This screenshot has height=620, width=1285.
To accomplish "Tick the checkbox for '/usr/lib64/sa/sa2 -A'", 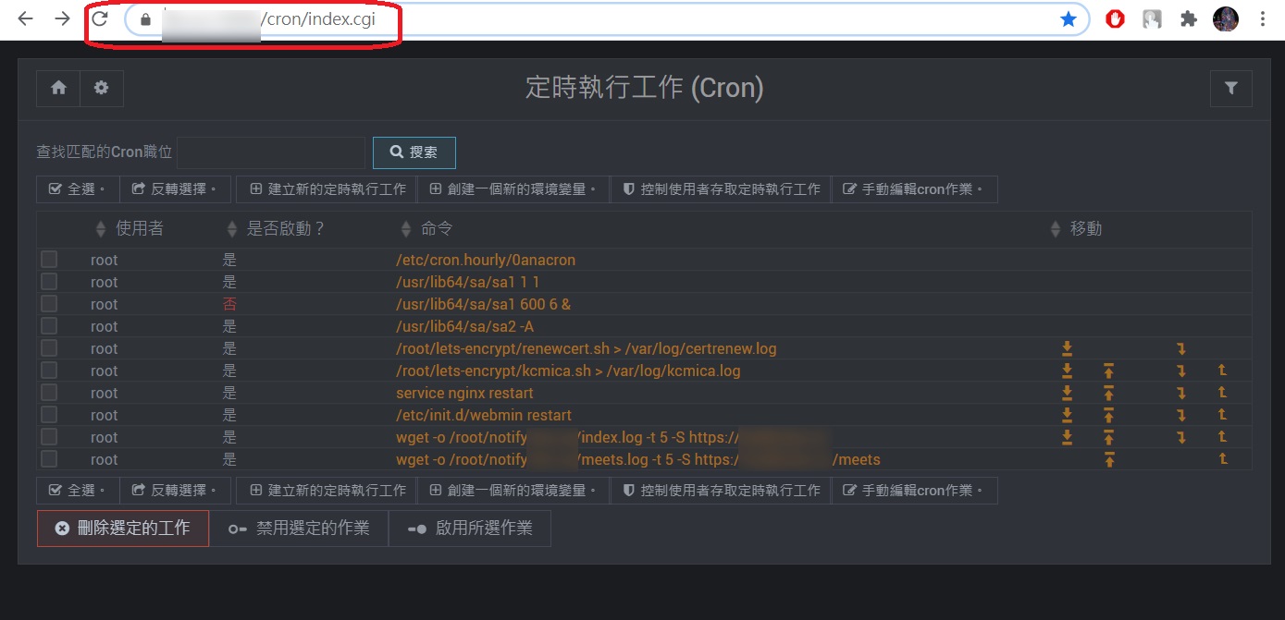I will tap(49, 326).
